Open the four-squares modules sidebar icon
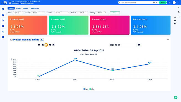The image size is (181, 102). coord(3,26)
